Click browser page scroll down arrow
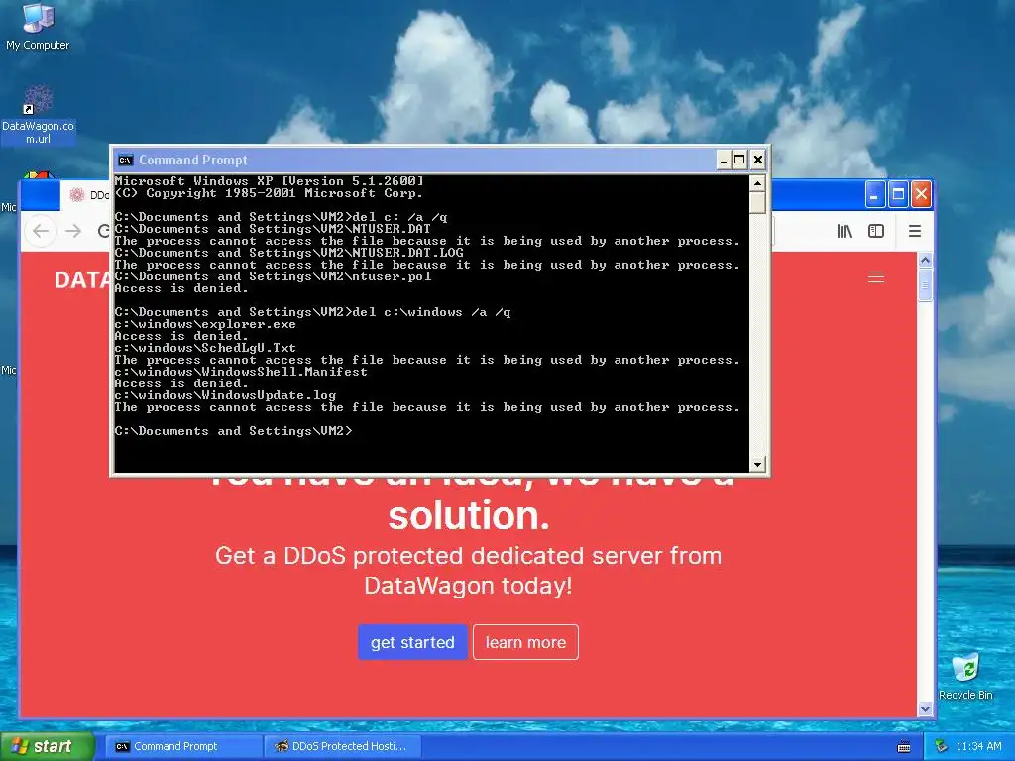This screenshot has width=1015, height=761. (x=925, y=708)
